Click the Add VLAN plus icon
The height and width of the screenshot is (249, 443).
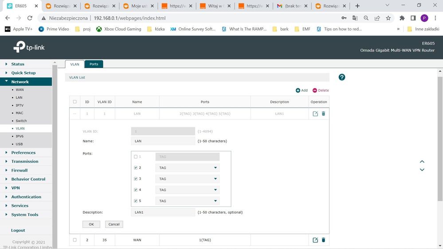[x=298, y=90]
